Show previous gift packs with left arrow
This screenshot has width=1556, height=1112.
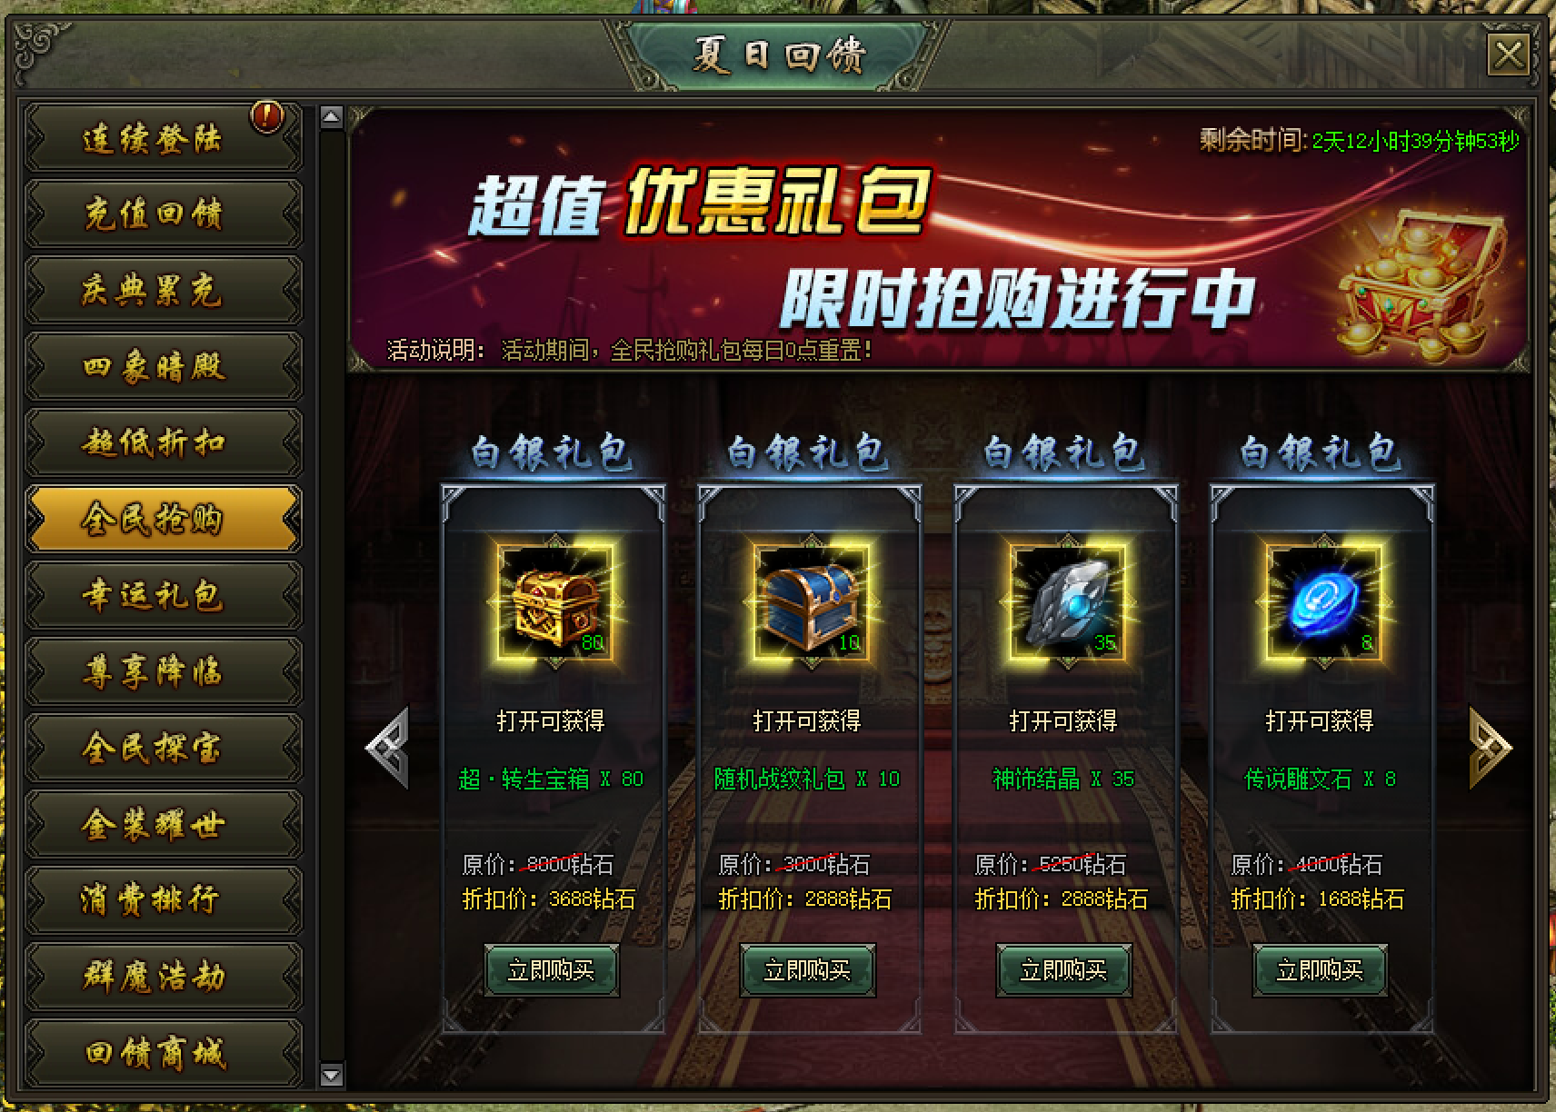(388, 747)
